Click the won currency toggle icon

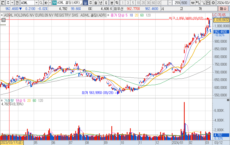pyautogui.click(x=193, y=3)
